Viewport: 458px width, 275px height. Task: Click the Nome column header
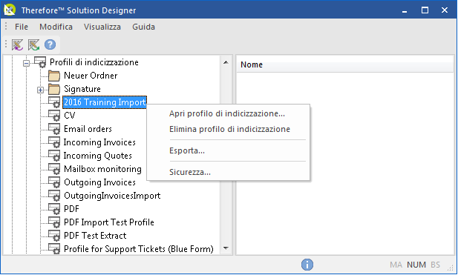[344, 64]
